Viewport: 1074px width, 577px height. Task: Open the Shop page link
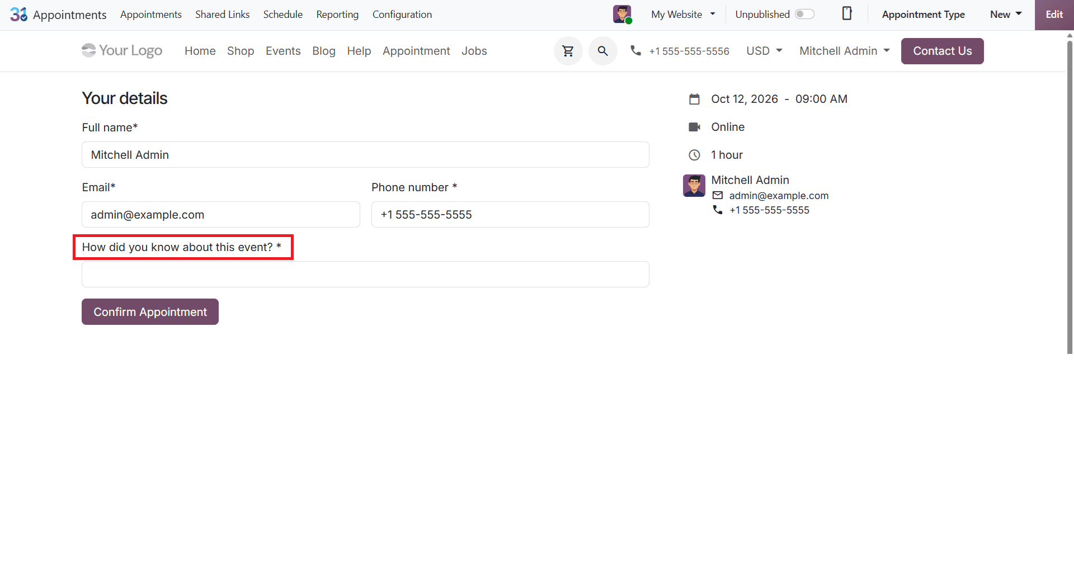pos(241,51)
